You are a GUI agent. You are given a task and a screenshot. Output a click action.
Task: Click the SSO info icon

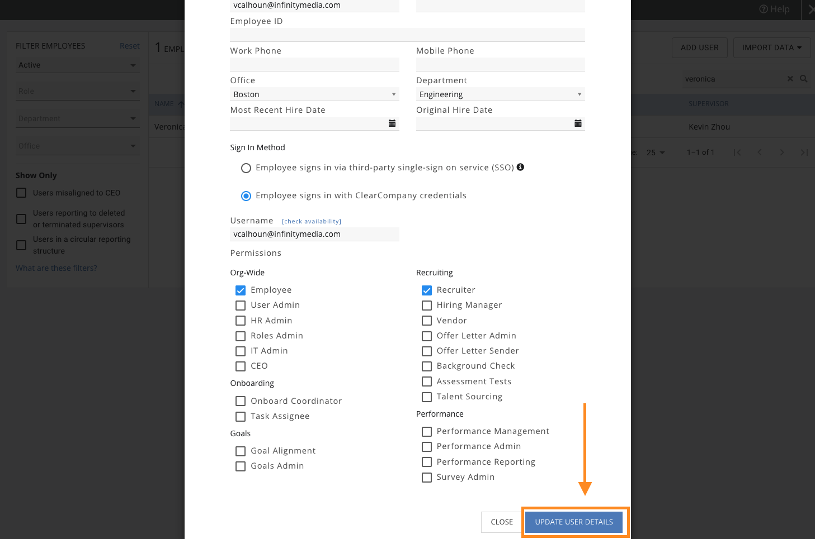click(x=520, y=167)
